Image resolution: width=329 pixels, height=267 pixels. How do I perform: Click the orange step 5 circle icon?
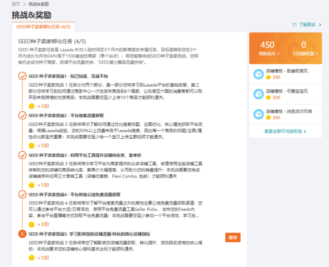(x=22, y=234)
